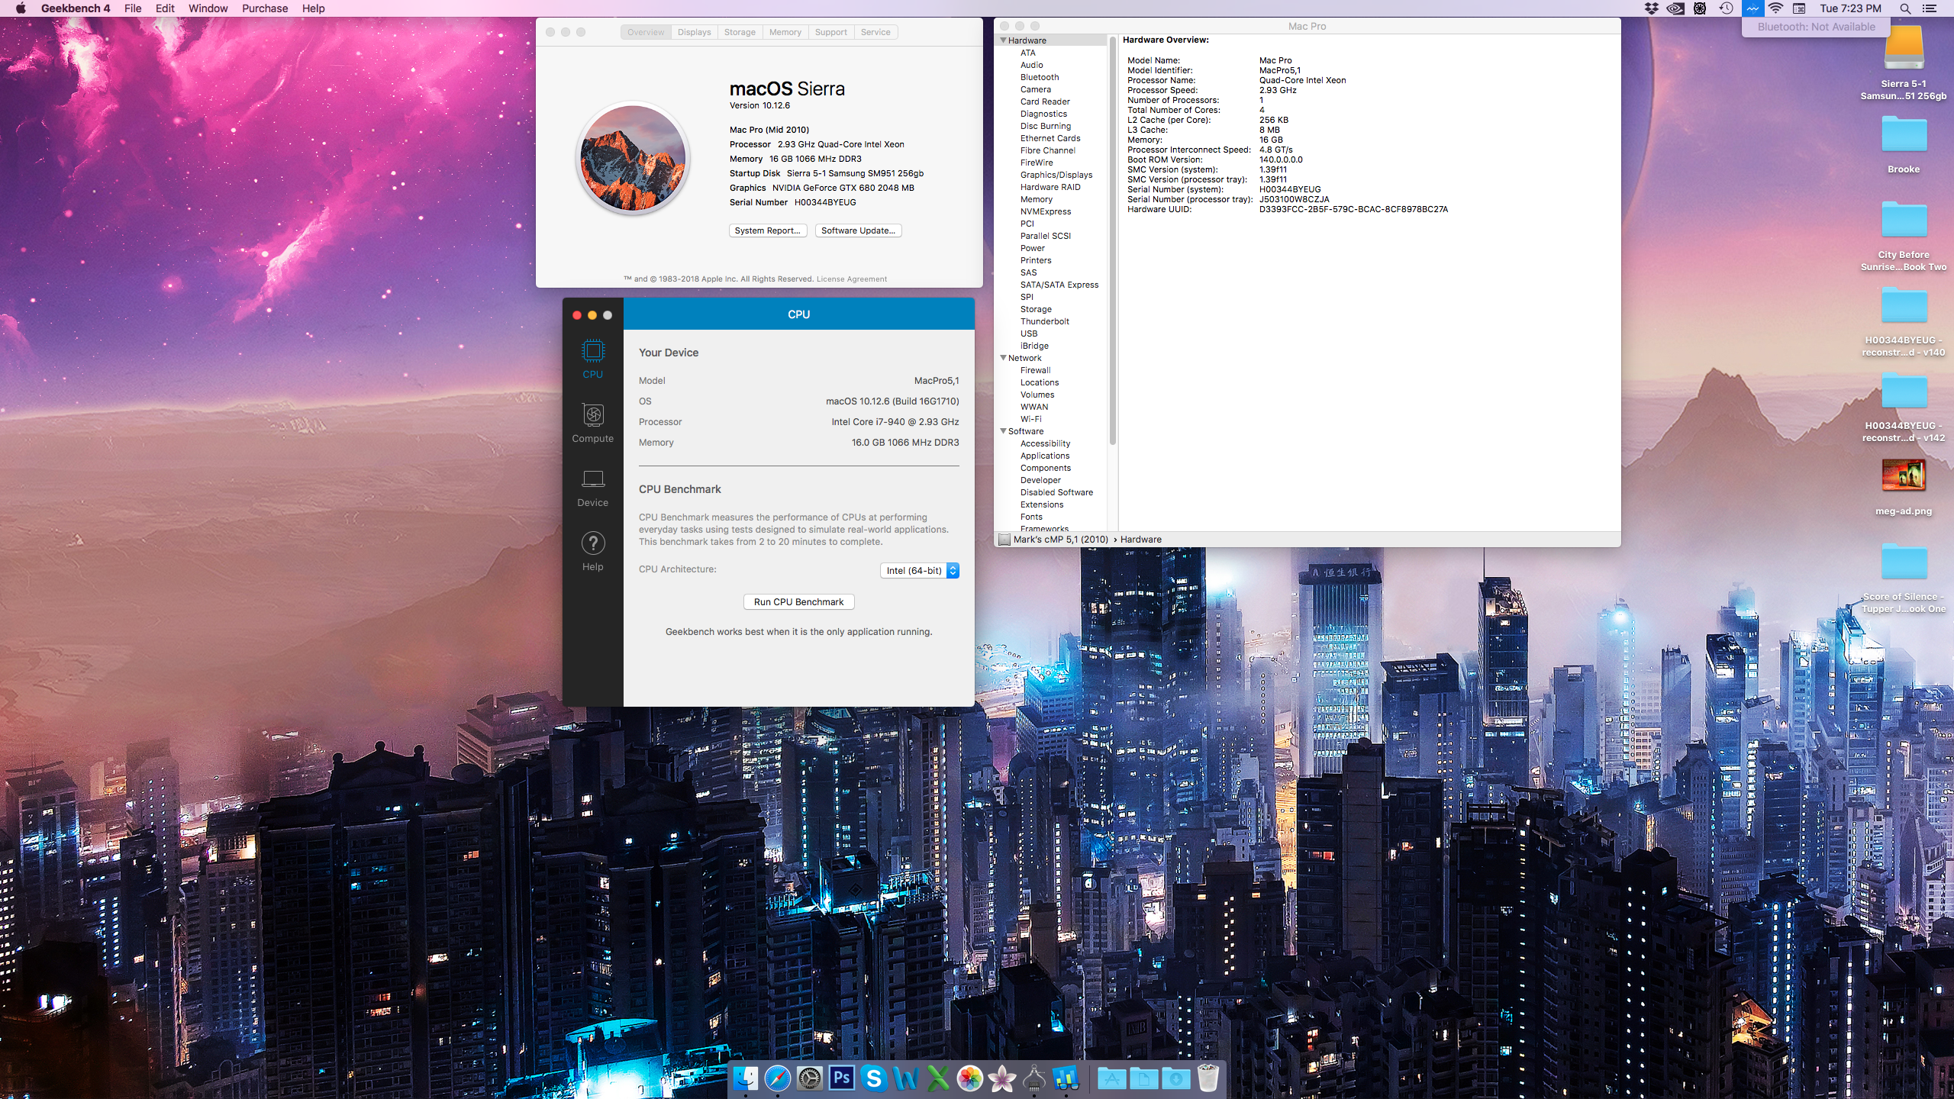The image size is (1954, 1099).
Task: Click the System Report sidebar scrollbar
Action: point(1112,241)
